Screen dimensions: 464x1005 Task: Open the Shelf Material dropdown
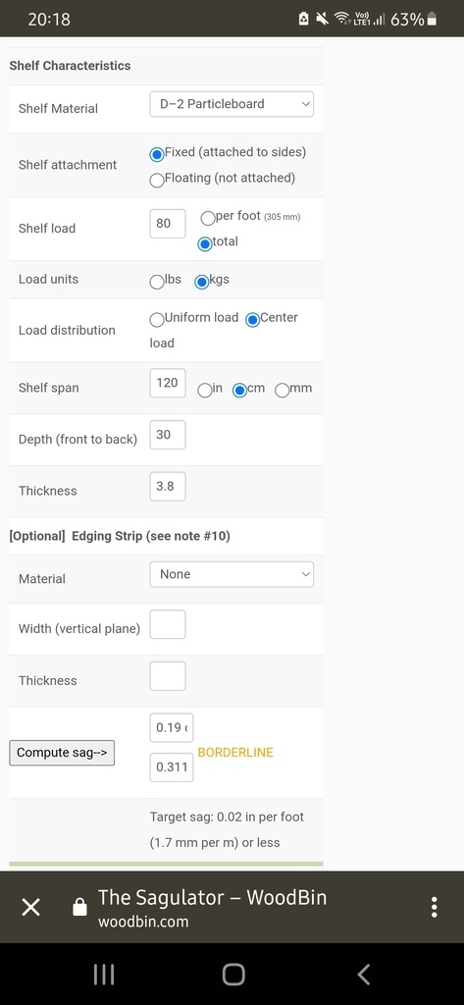point(232,104)
